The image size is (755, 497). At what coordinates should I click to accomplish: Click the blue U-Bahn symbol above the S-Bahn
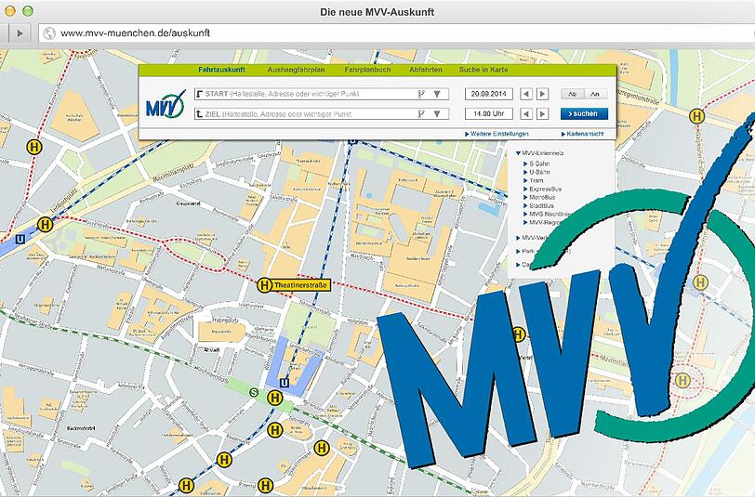(x=285, y=383)
